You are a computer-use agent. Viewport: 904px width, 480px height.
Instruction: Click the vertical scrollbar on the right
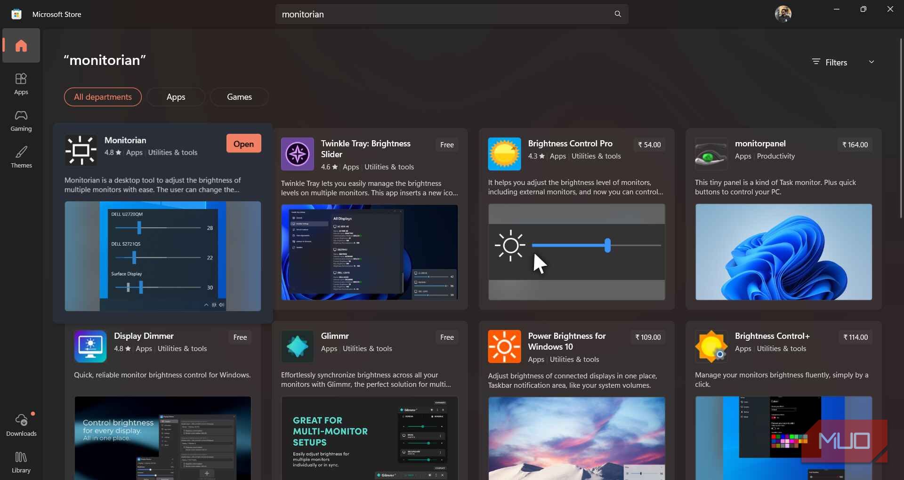901,127
